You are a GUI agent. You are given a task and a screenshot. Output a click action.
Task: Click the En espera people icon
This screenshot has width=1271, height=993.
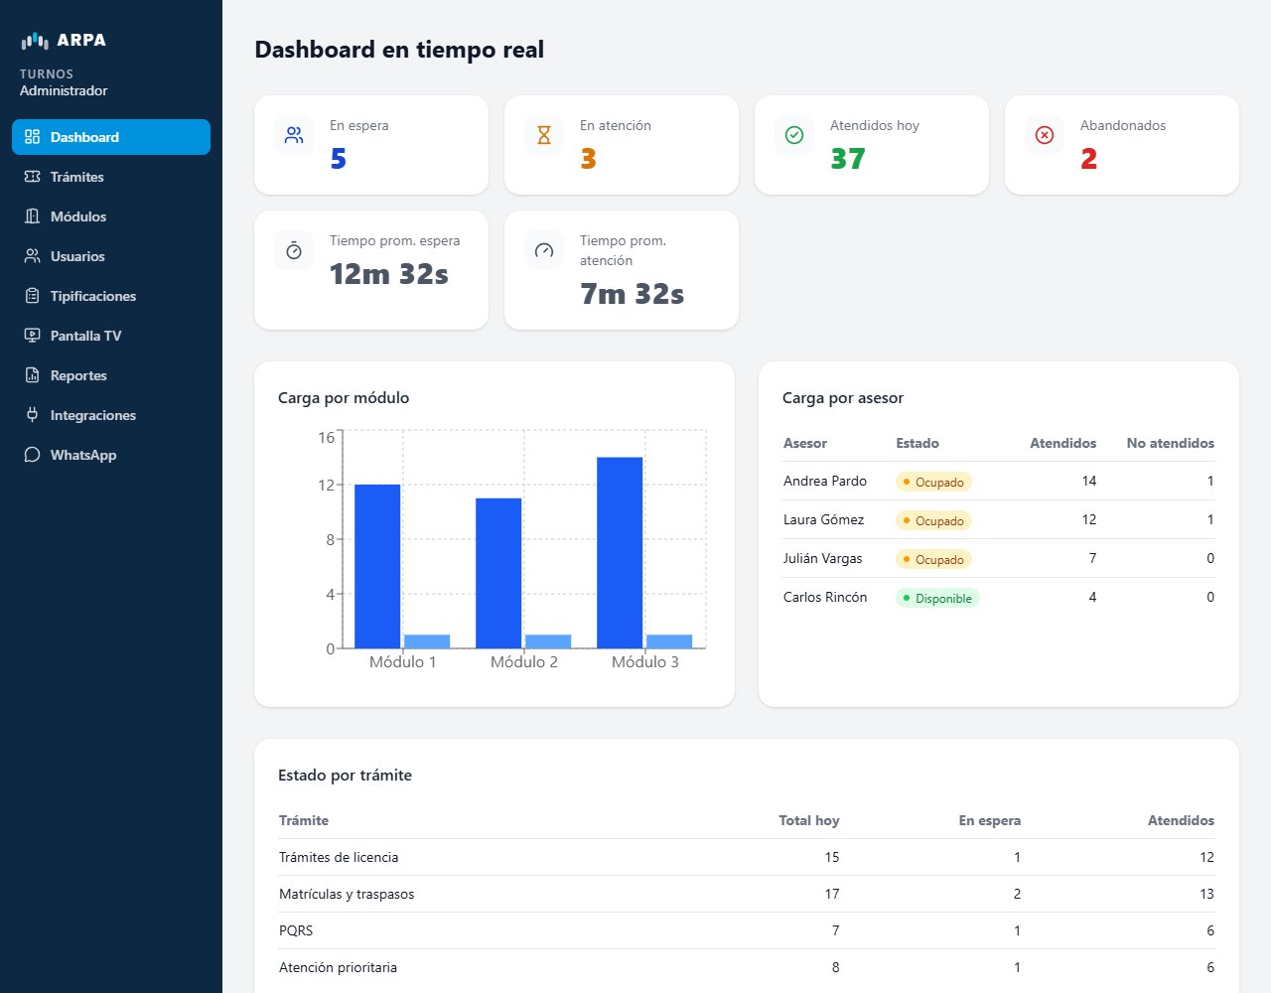point(294,135)
